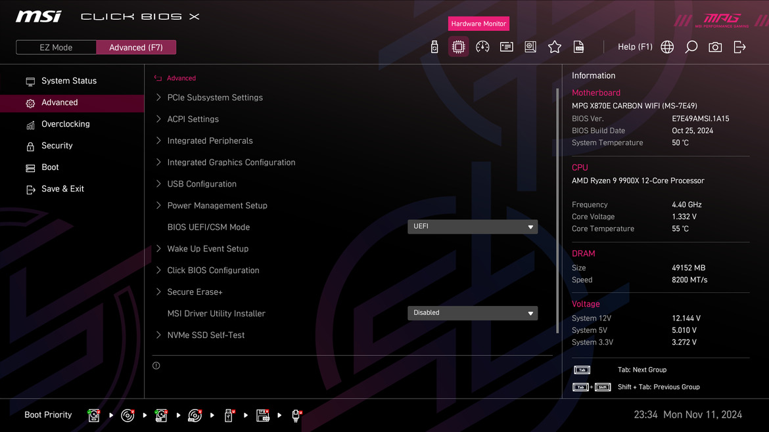The image size is (769, 432).
Task: Click the MSI Driver Utility Installer label
Action: [x=216, y=313]
